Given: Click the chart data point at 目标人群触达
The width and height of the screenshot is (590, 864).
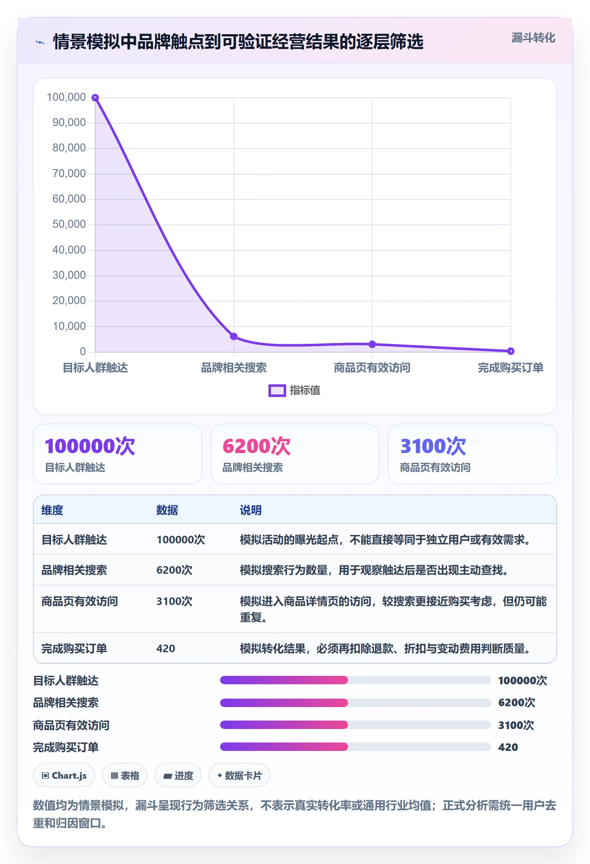Looking at the screenshot, I should (x=95, y=98).
